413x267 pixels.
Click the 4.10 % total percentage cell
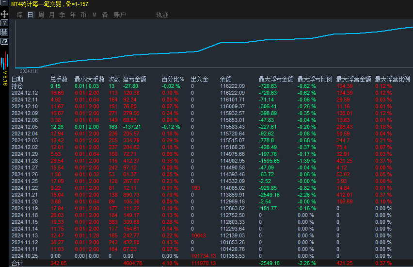click(x=170, y=263)
